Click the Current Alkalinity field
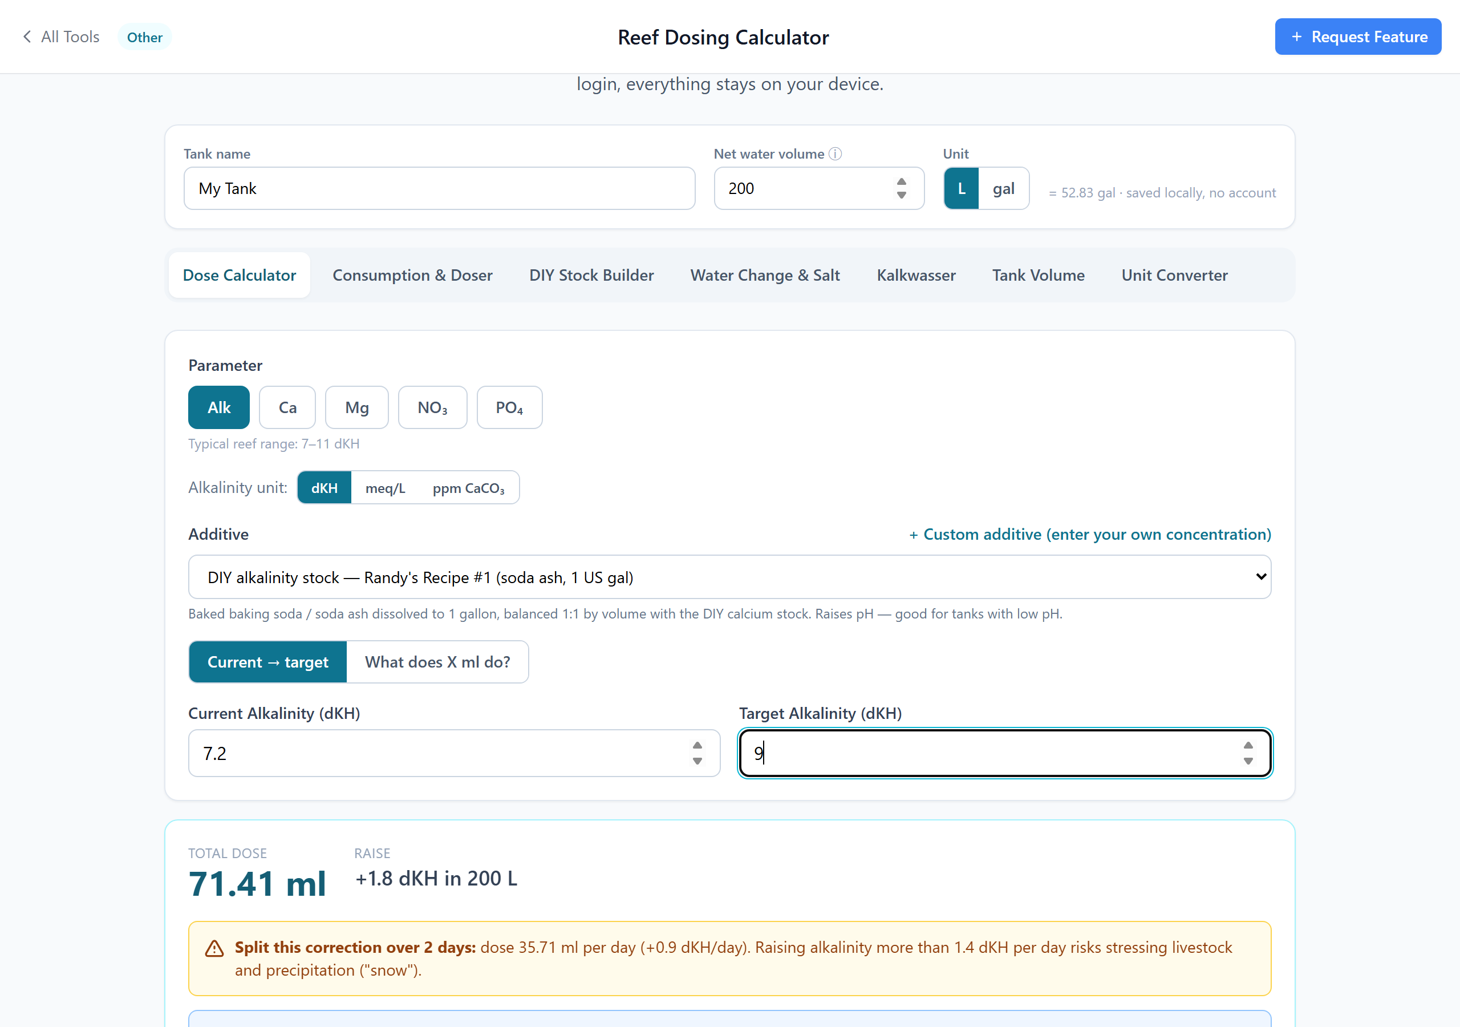The width and height of the screenshot is (1460, 1027). click(454, 753)
